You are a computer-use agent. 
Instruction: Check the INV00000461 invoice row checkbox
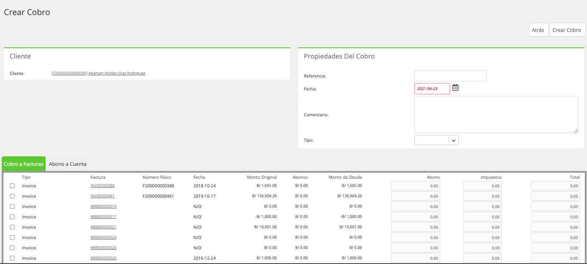coord(12,196)
